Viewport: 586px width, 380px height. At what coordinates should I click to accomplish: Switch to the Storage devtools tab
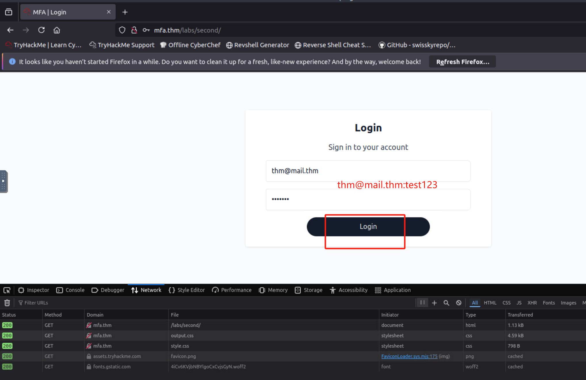tap(309, 290)
